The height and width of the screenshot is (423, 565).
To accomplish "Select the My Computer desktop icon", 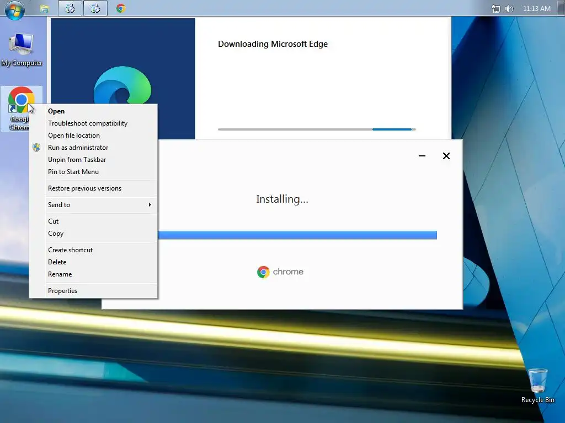I will (x=22, y=50).
